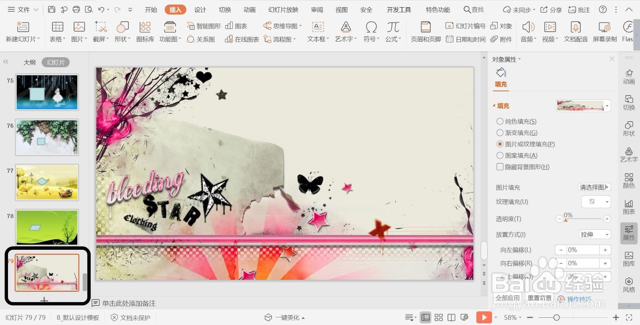Select slide 77 thumbnail
The width and height of the screenshot is (640, 325).
(47, 183)
